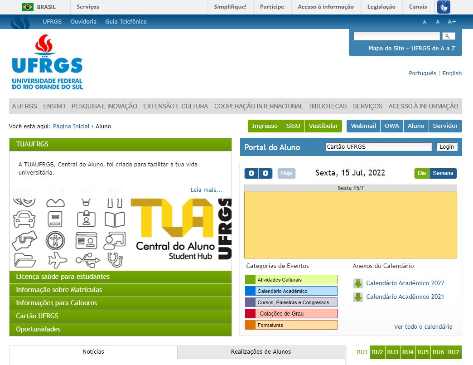Toggle Dia calendar view

coord(422,173)
